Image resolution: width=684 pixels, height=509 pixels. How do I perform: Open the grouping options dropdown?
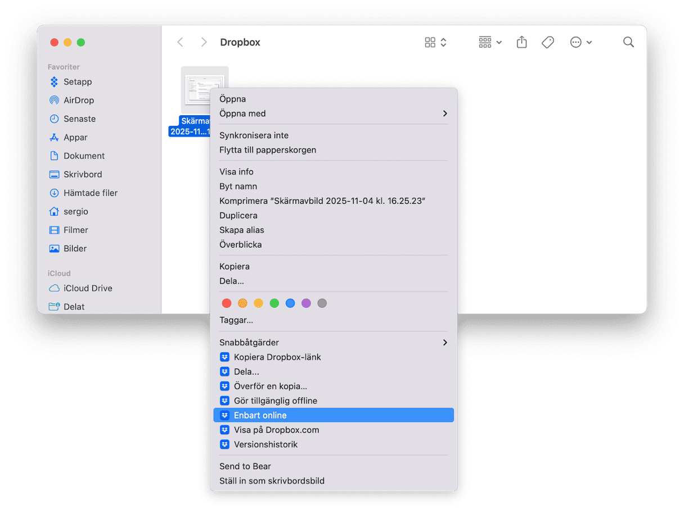coord(490,42)
